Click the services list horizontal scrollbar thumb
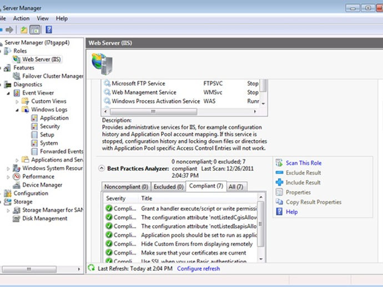The height and width of the screenshot is (287, 383). coord(153,111)
